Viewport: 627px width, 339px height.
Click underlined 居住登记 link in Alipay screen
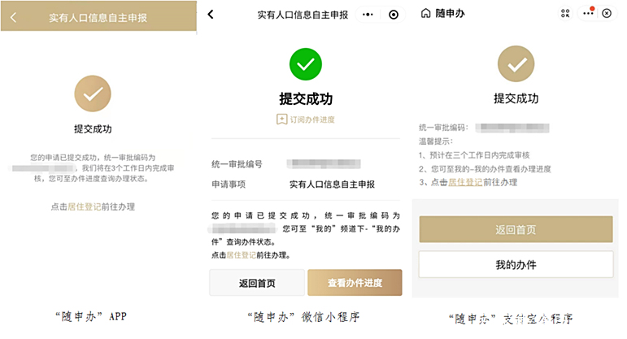465,183
